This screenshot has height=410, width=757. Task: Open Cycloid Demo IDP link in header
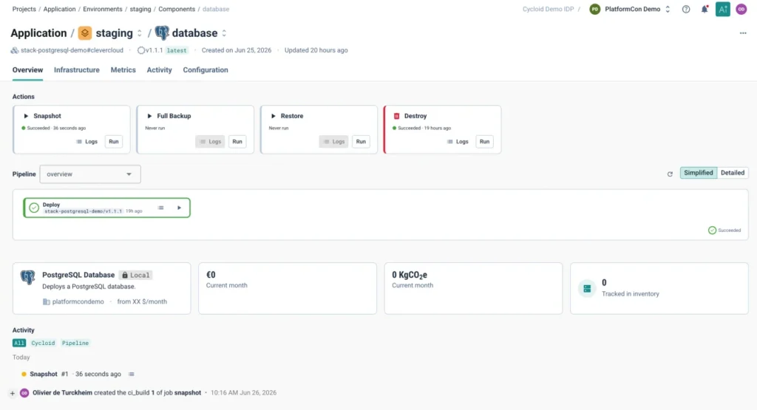[x=548, y=9]
